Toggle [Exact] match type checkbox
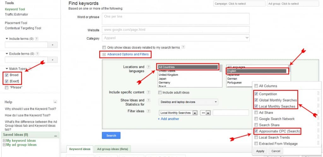 (x=7, y=81)
